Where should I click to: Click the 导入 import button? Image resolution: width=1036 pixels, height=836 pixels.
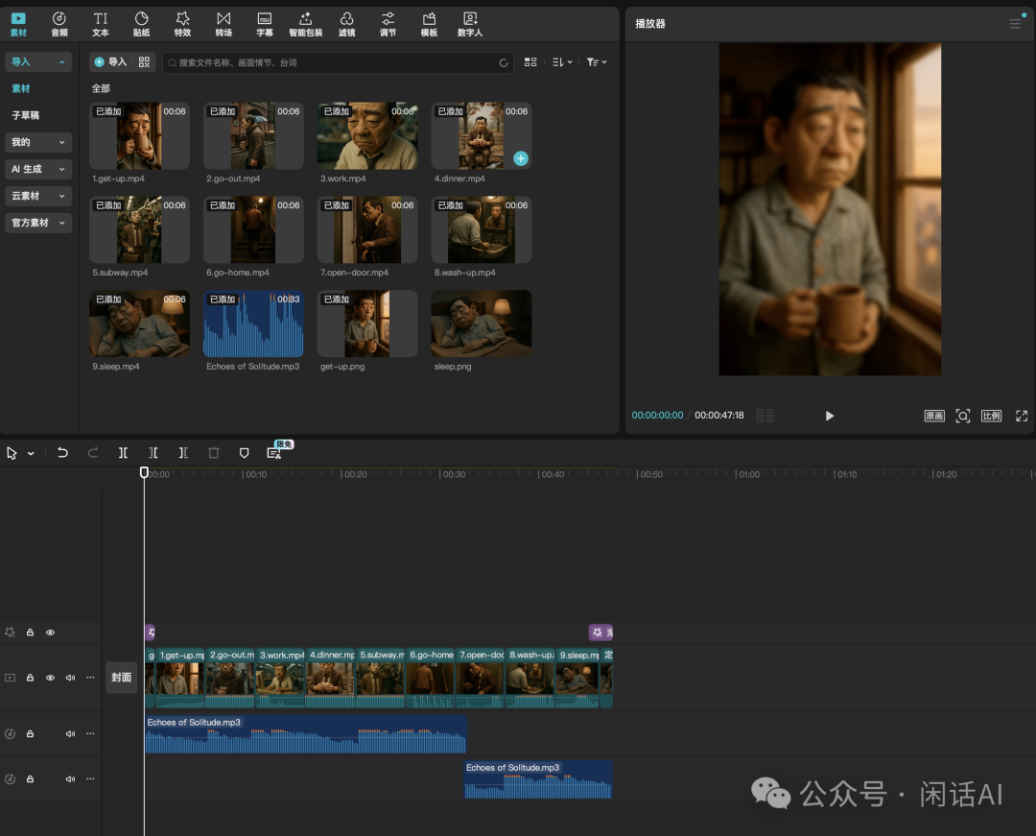tap(110, 62)
